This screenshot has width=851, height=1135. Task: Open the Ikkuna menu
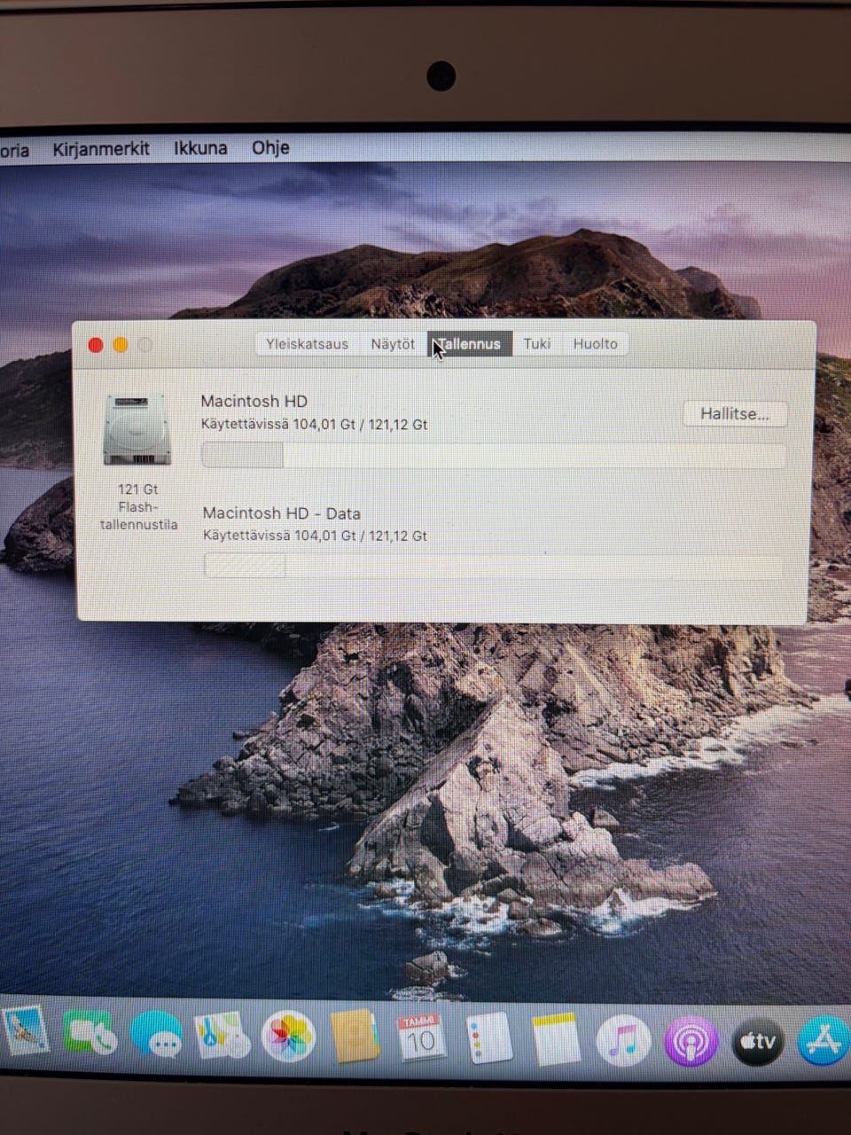[200, 148]
